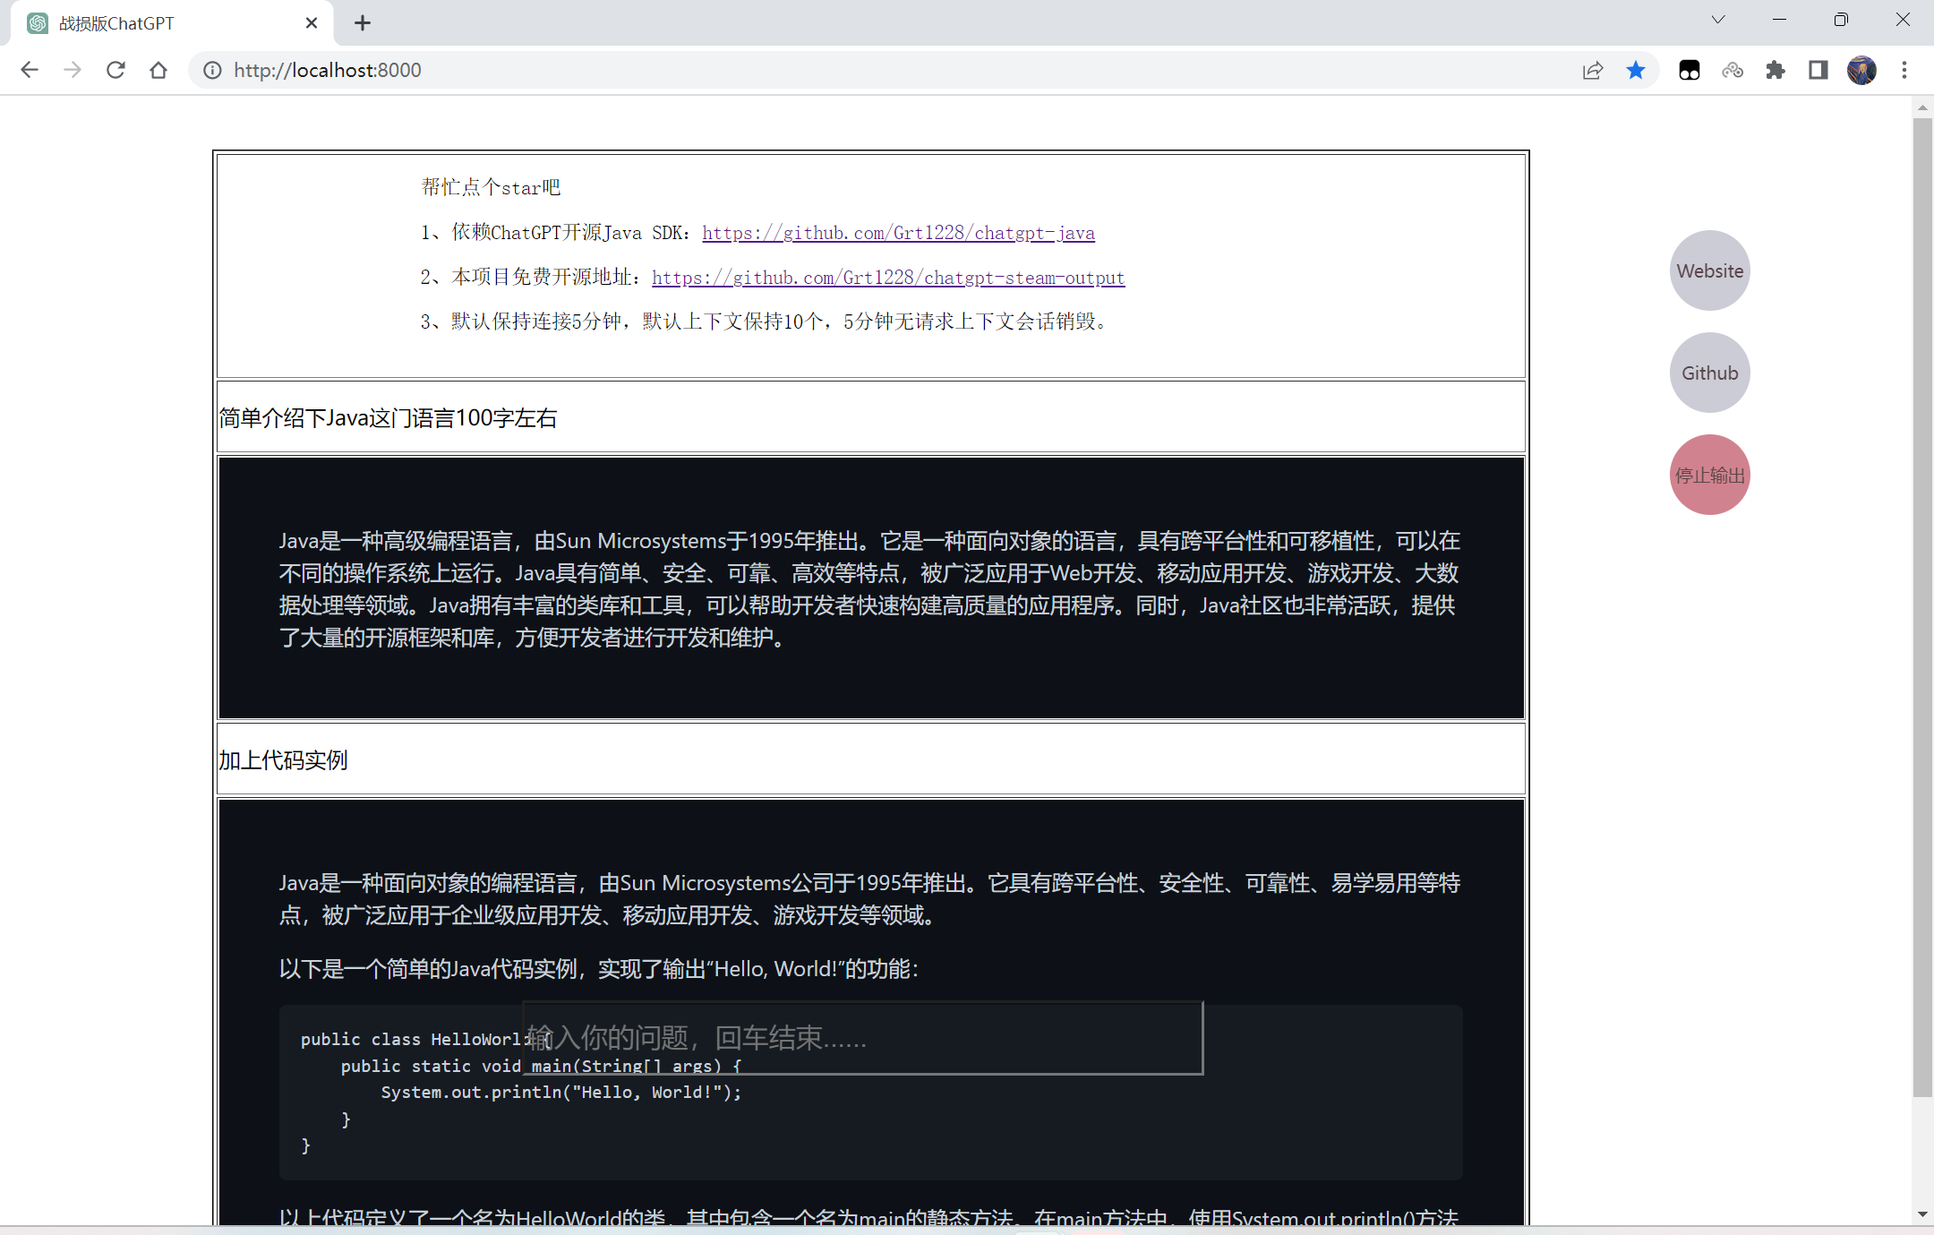Go back to the previous page
The image size is (1934, 1235).
pos(30,70)
